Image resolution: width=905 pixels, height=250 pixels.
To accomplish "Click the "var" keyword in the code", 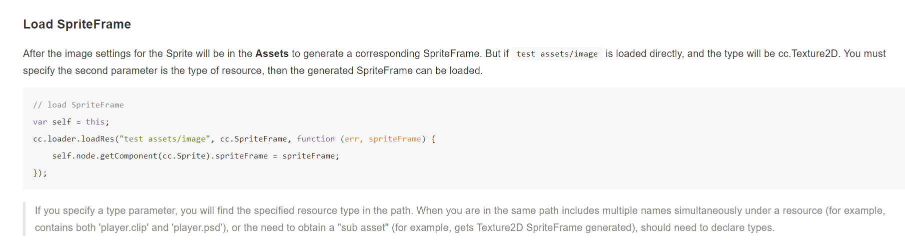I will pos(40,122).
